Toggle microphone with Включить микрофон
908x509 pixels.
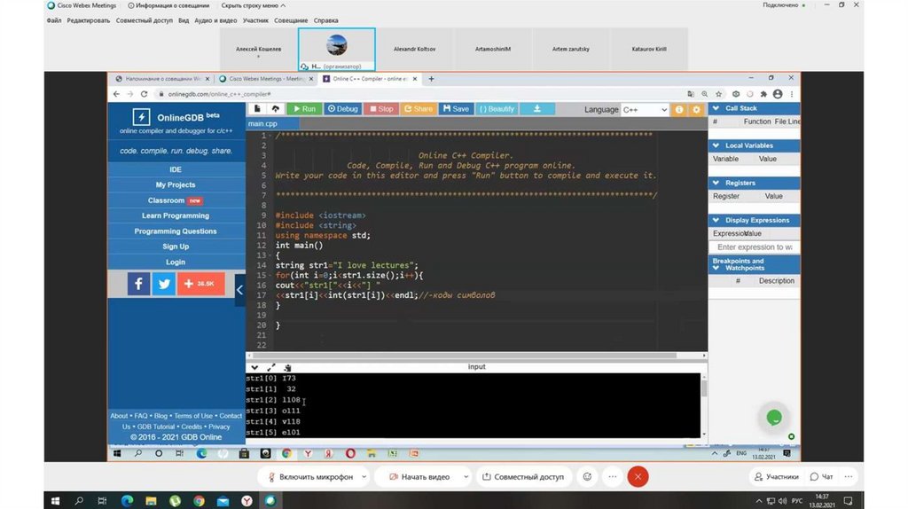pyautogui.click(x=308, y=476)
